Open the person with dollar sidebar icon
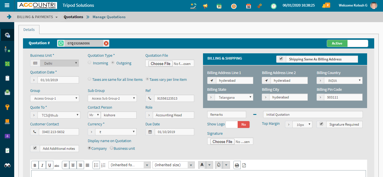 (x=7, y=50)
